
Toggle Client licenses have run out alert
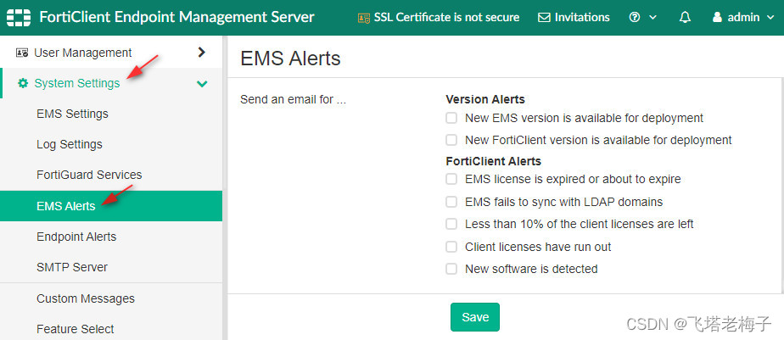[451, 247]
